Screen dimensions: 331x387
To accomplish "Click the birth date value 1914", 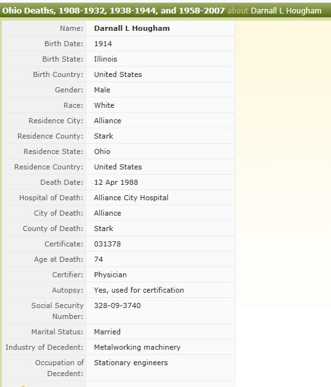I will (x=103, y=44).
